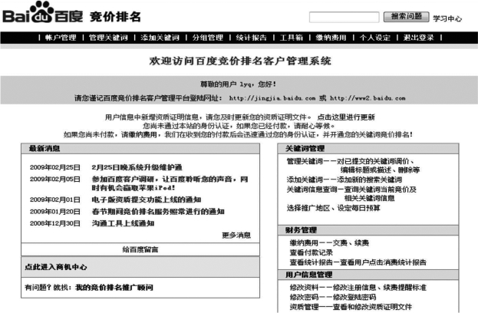Click the 最新消息 panel header
The image size is (478, 313).
pyautogui.click(x=140, y=148)
